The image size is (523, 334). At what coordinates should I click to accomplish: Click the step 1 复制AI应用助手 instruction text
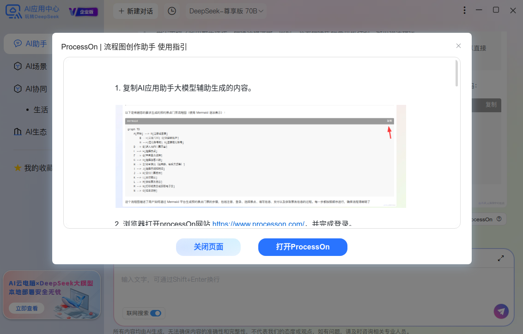184,88
